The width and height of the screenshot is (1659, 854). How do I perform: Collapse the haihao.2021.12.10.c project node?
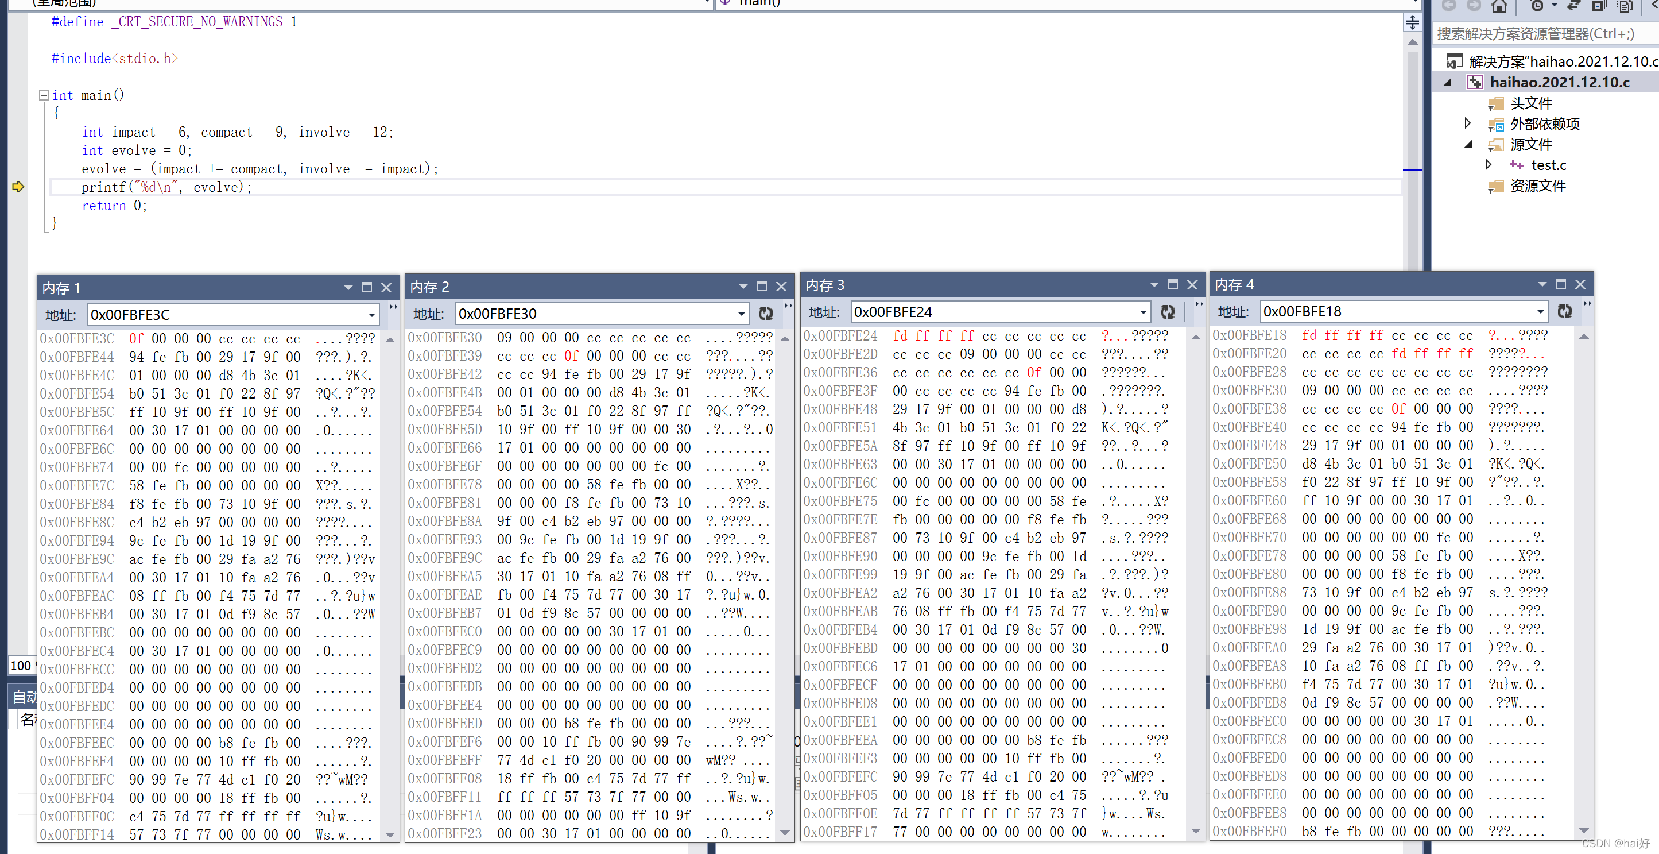[x=1448, y=83]
